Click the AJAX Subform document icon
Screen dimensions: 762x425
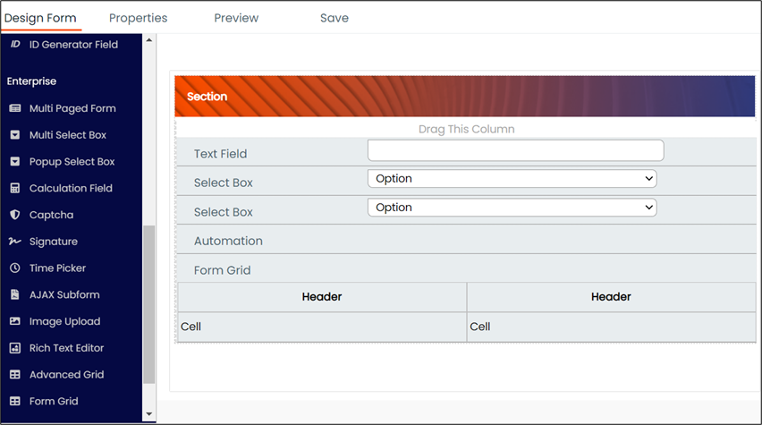[15, 294]
